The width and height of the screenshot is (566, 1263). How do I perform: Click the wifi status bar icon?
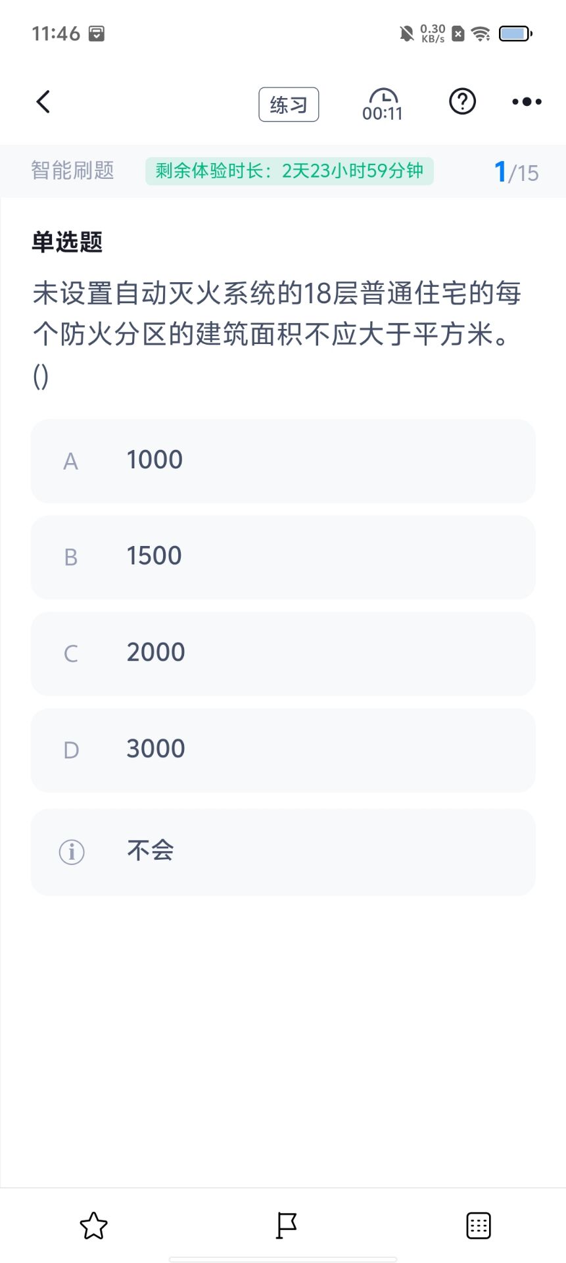pos(481,34)
